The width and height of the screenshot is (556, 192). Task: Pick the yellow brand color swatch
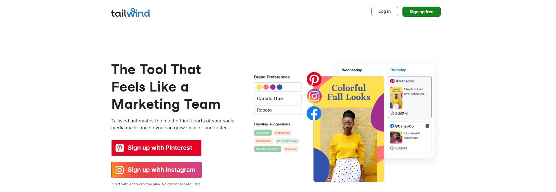point(259,87)
